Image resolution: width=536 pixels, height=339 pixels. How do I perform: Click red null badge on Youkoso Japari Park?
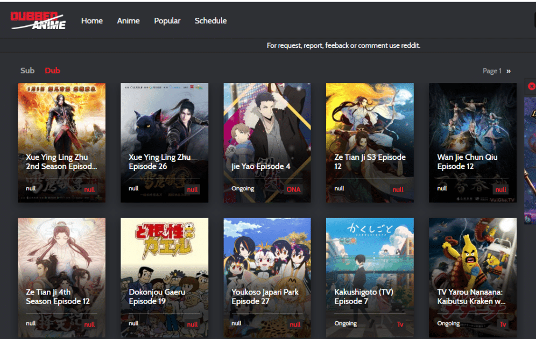[x=295, y=324]
